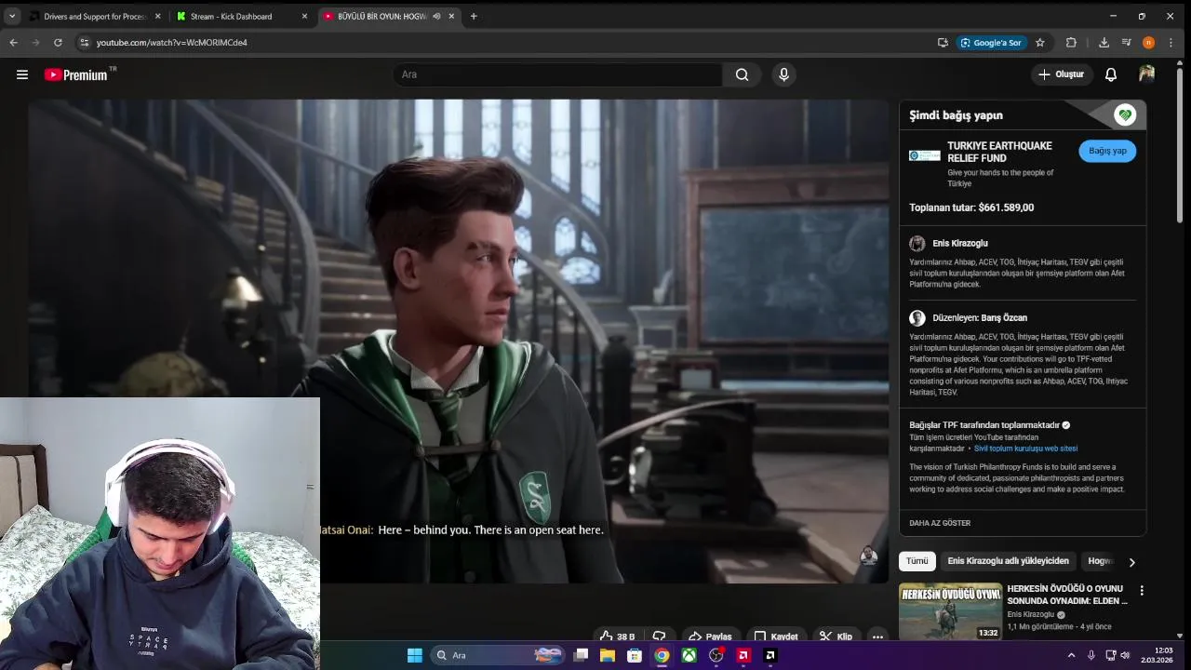The image size is (1191, 670).
Task: Open the AMD Software taskbar icon
Action: coord(743,655)
